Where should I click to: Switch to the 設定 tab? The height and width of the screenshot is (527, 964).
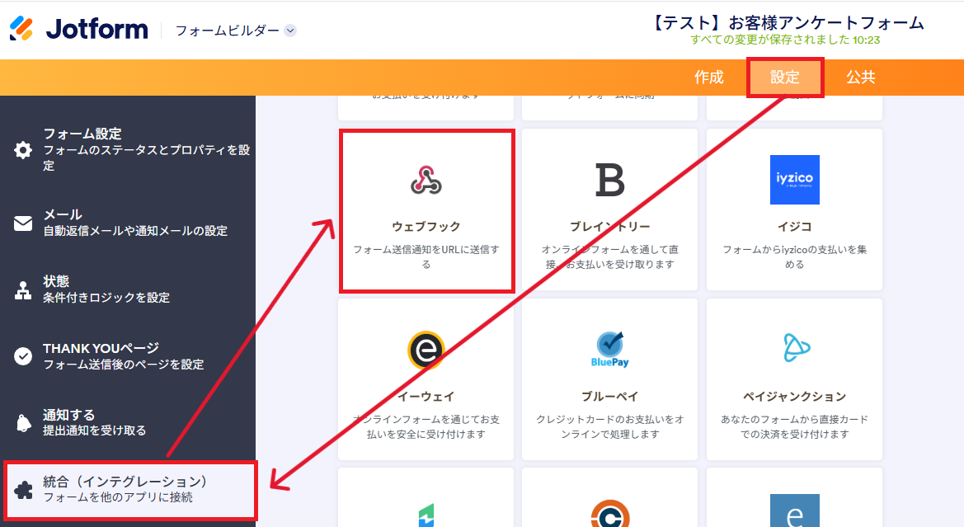(x=785, y=78)
